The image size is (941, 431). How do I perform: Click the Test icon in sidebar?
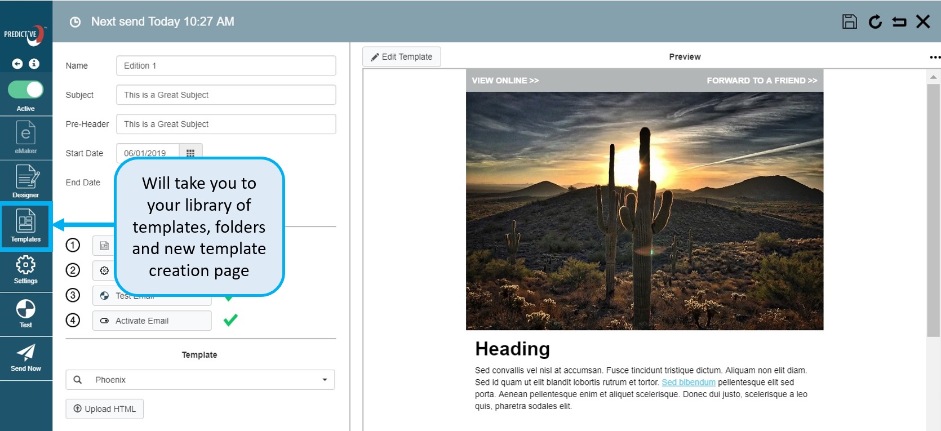pyautogui.click(x=26, y=313)
